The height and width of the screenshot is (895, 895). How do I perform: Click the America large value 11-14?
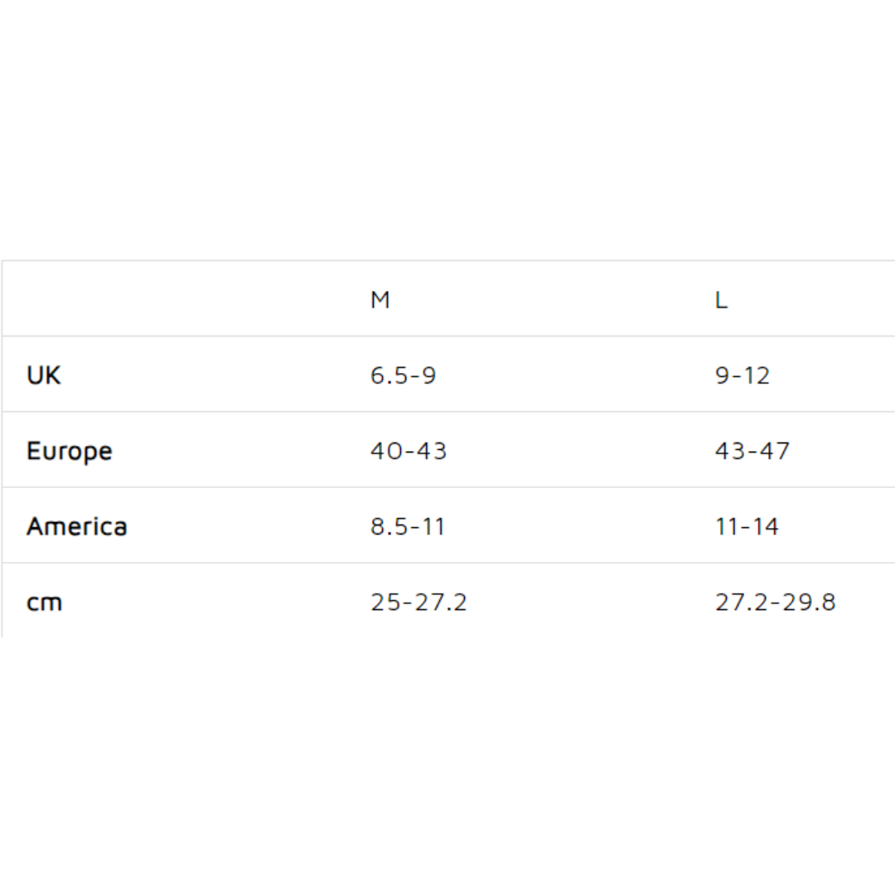point(747,526)
